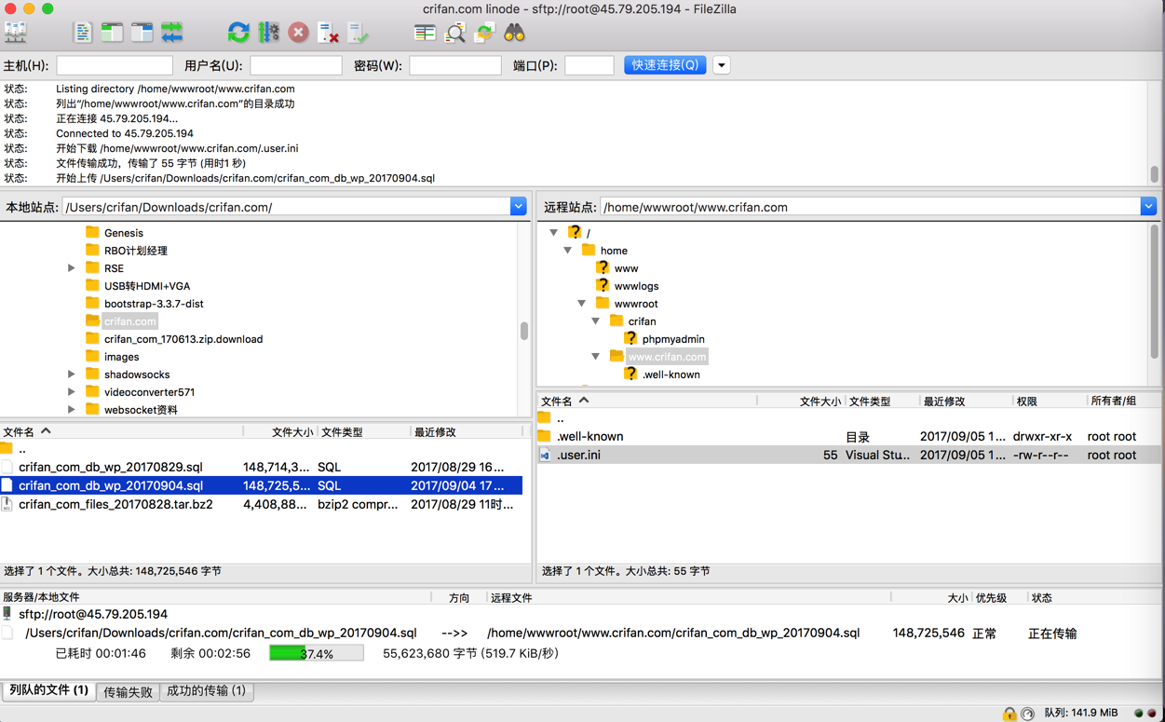Screen dimensions: 1165x722
Task: Select crifan_com_db_wp_20170829.sql in local list
Action: [x=261, y=467]
